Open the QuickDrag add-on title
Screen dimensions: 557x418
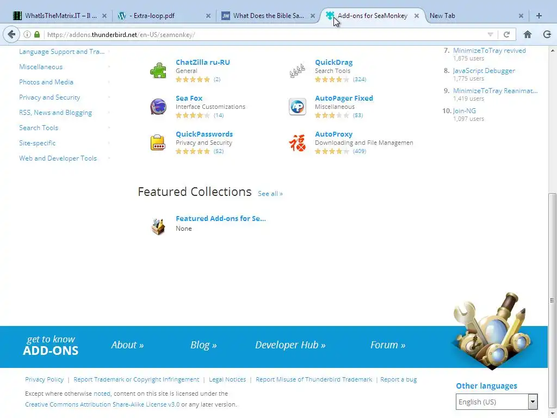(334, 62)
